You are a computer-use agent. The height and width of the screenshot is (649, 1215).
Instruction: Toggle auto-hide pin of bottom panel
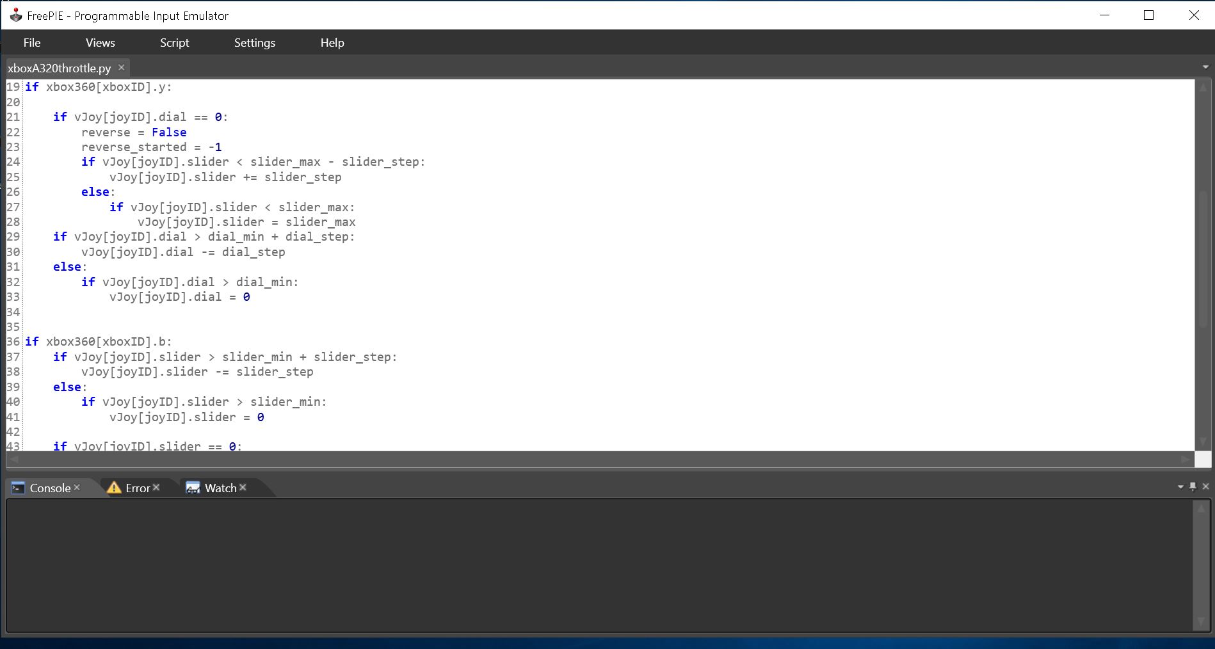[x=1193, y=487]
